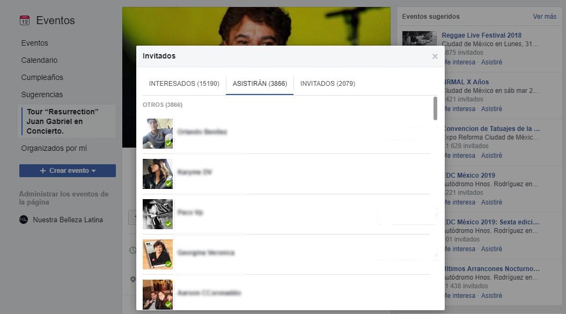Click the Nuestra Belleza Latina page icon

coord(24,220)
